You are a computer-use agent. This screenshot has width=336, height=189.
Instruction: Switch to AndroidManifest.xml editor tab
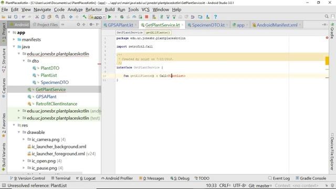[x=277, y=25]
